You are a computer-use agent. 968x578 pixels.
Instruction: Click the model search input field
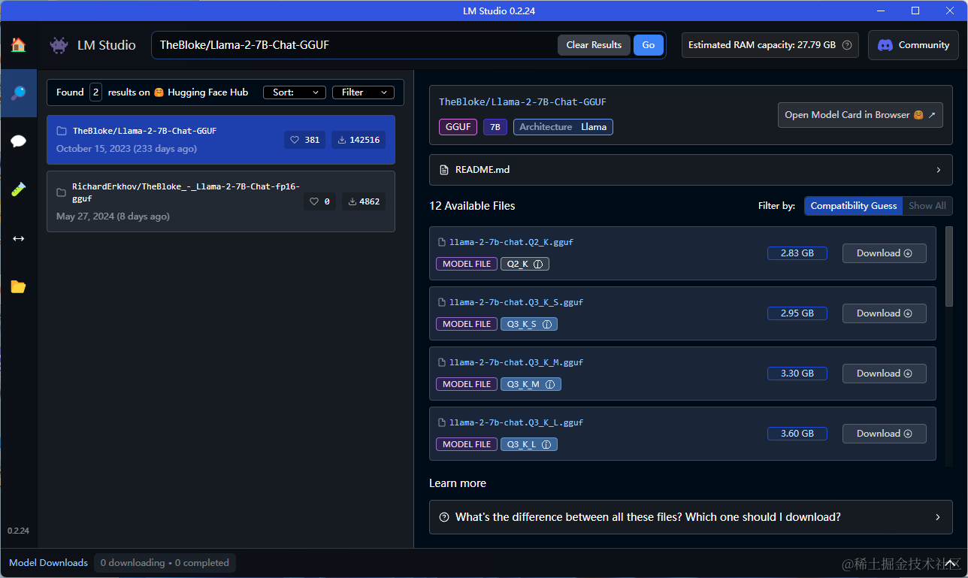pos(353,45)
